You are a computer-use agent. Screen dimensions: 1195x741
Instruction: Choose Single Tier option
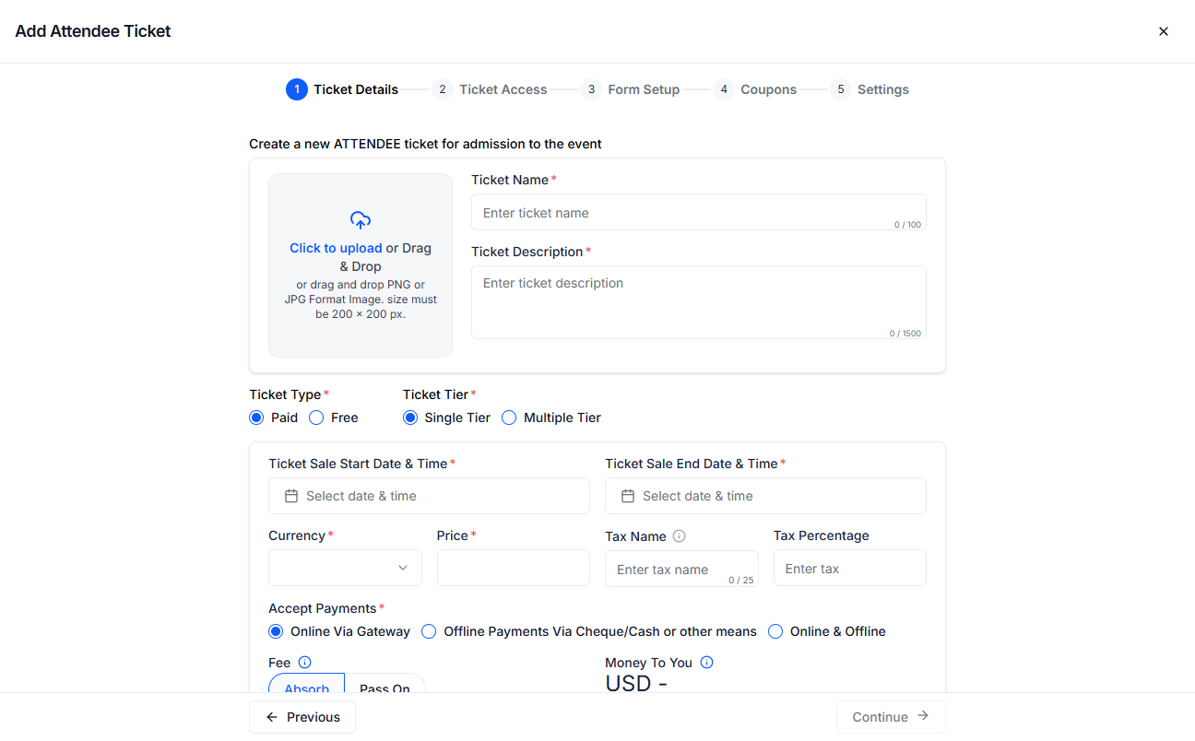pyautogui.click(x=410, y=418)
